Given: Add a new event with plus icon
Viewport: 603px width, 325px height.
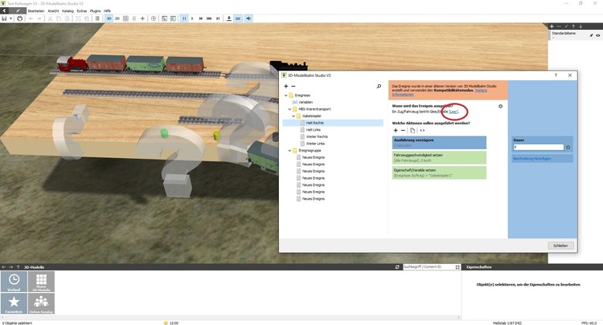Looking at the screenshot, I should tap(285, 87).
